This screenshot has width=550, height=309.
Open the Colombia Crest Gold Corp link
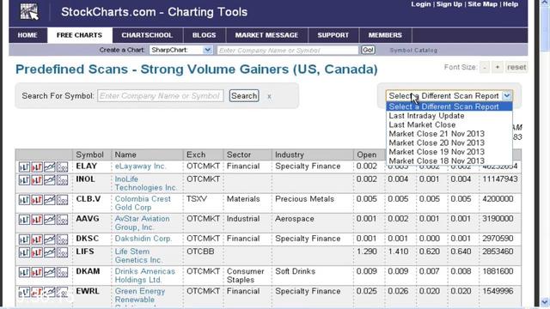143,203
